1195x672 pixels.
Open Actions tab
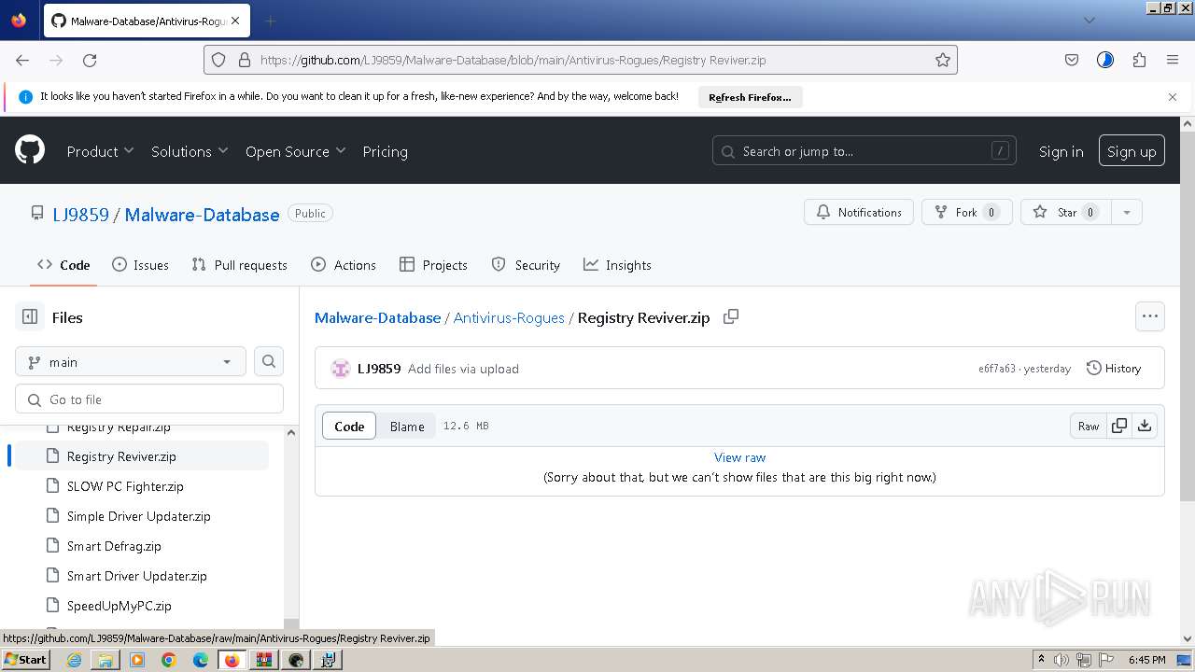(x=344, y=265)
